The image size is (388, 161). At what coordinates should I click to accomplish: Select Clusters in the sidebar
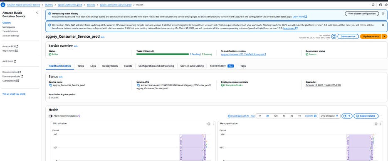[x=6, y=23]
